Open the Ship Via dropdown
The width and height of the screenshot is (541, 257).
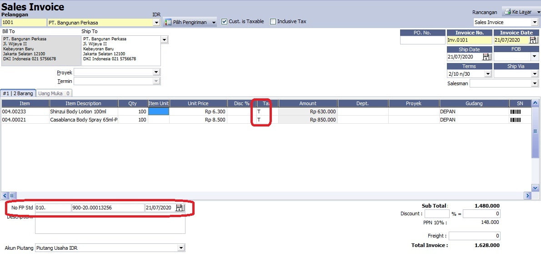tap(535, 73)
